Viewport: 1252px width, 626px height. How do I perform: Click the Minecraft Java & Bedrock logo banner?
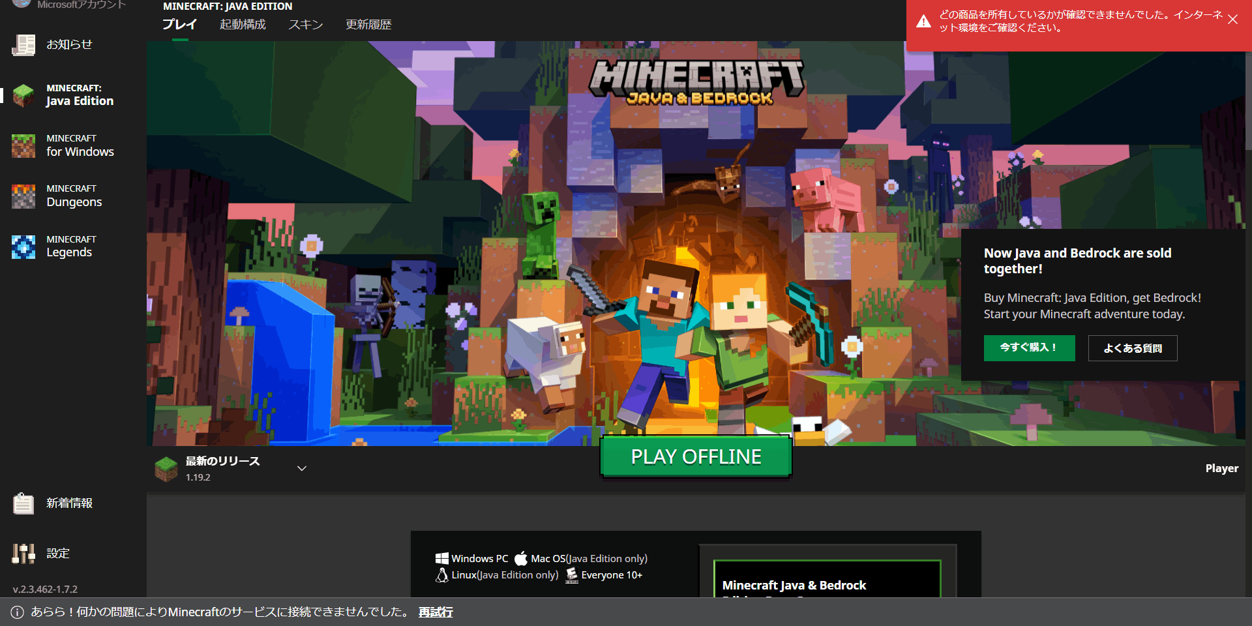(x=697, y=82)
